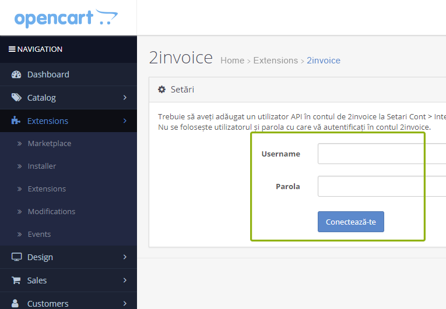
Task: Open the Sales menu item
Action: [68, 280]
